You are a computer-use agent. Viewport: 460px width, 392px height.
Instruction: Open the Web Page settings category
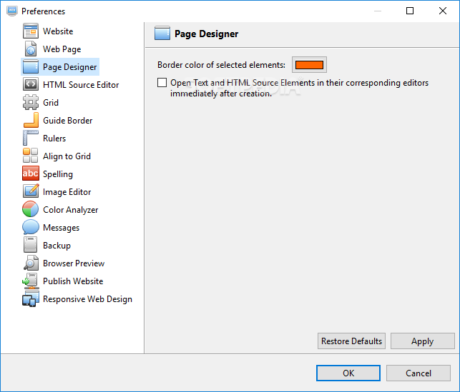coord(62,49)
